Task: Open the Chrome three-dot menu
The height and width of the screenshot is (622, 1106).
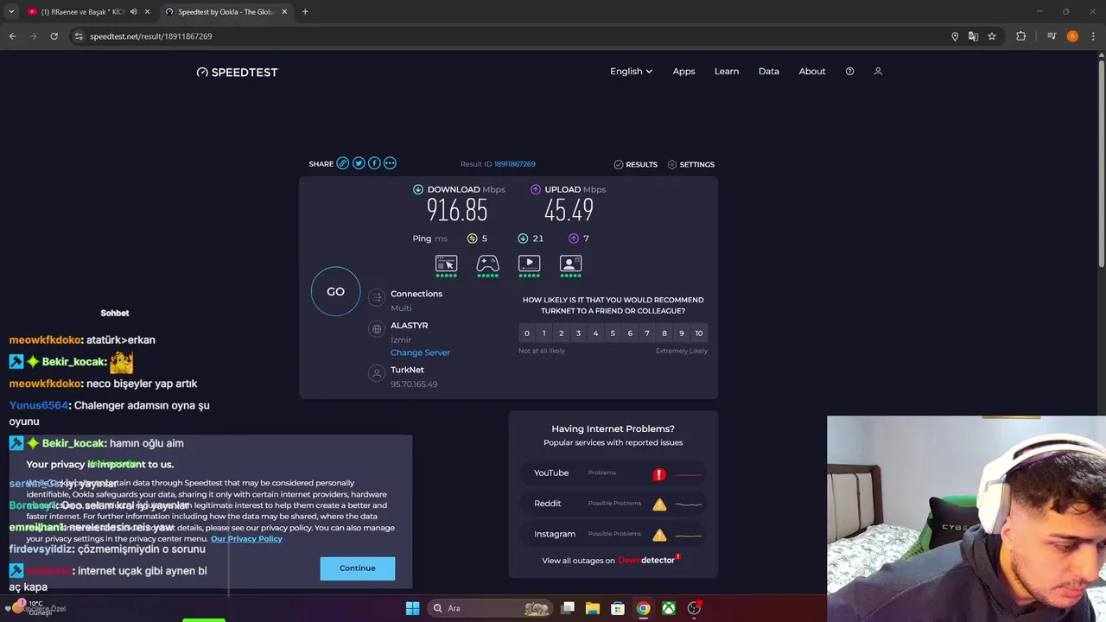Action: point(1094,36)
